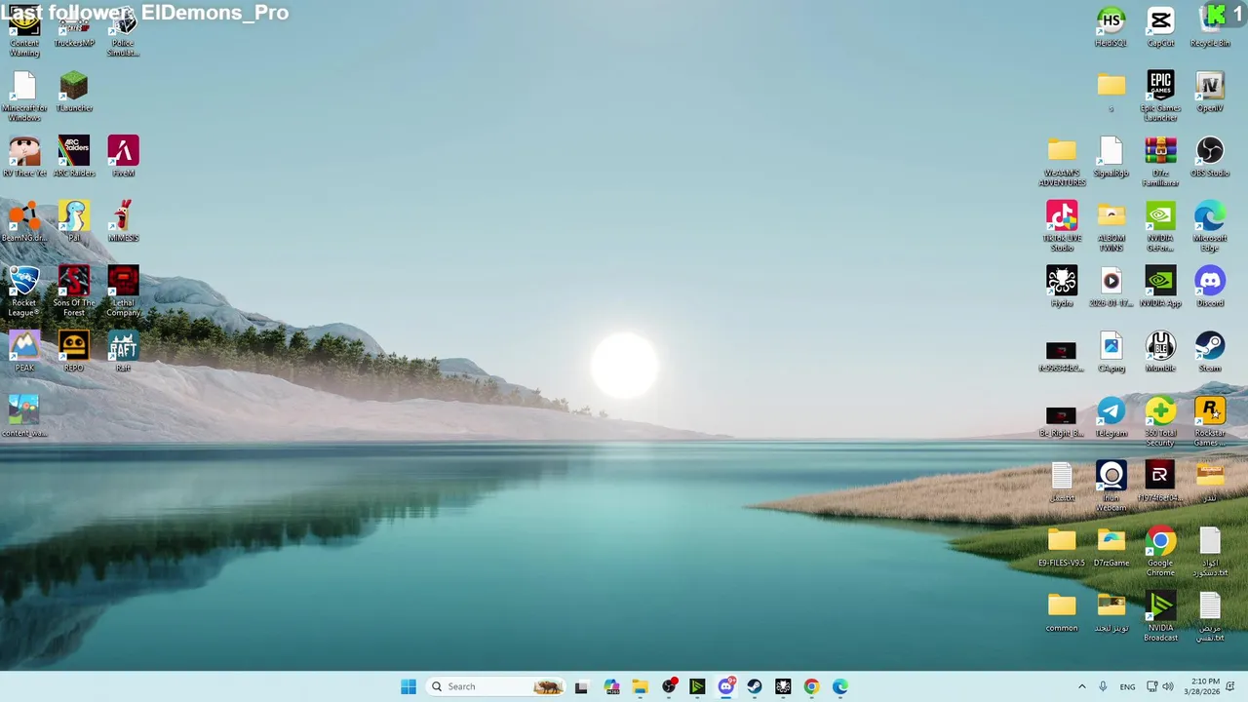Open the Telegram desktop shortcut
1248x702 pixels.
coord(1111,417)
